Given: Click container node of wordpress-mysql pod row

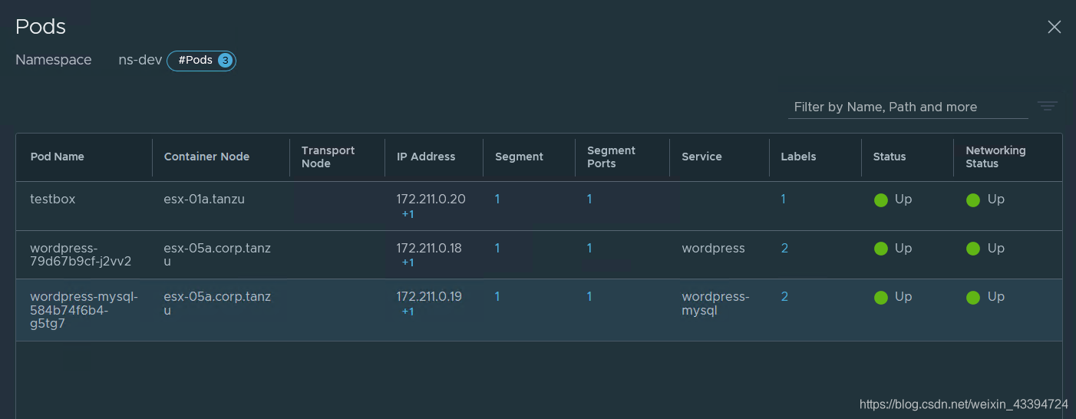Looking at the screenshot, I should click(x=217, y=303).
